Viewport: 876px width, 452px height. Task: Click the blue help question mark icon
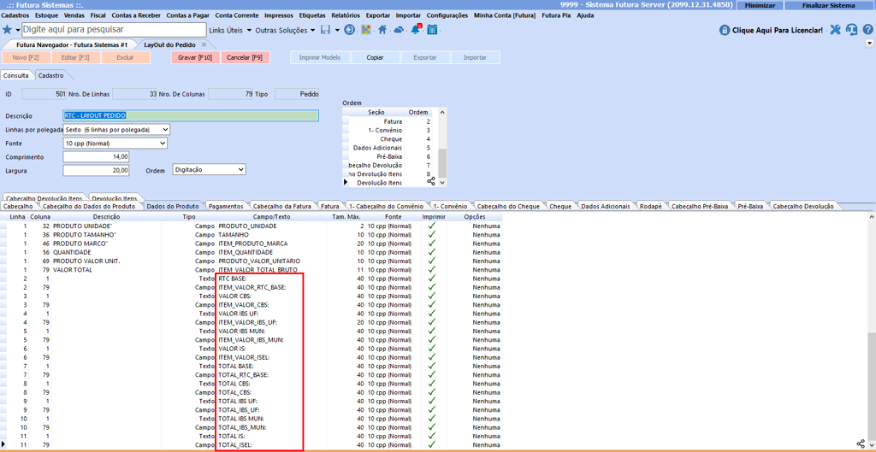867,30
